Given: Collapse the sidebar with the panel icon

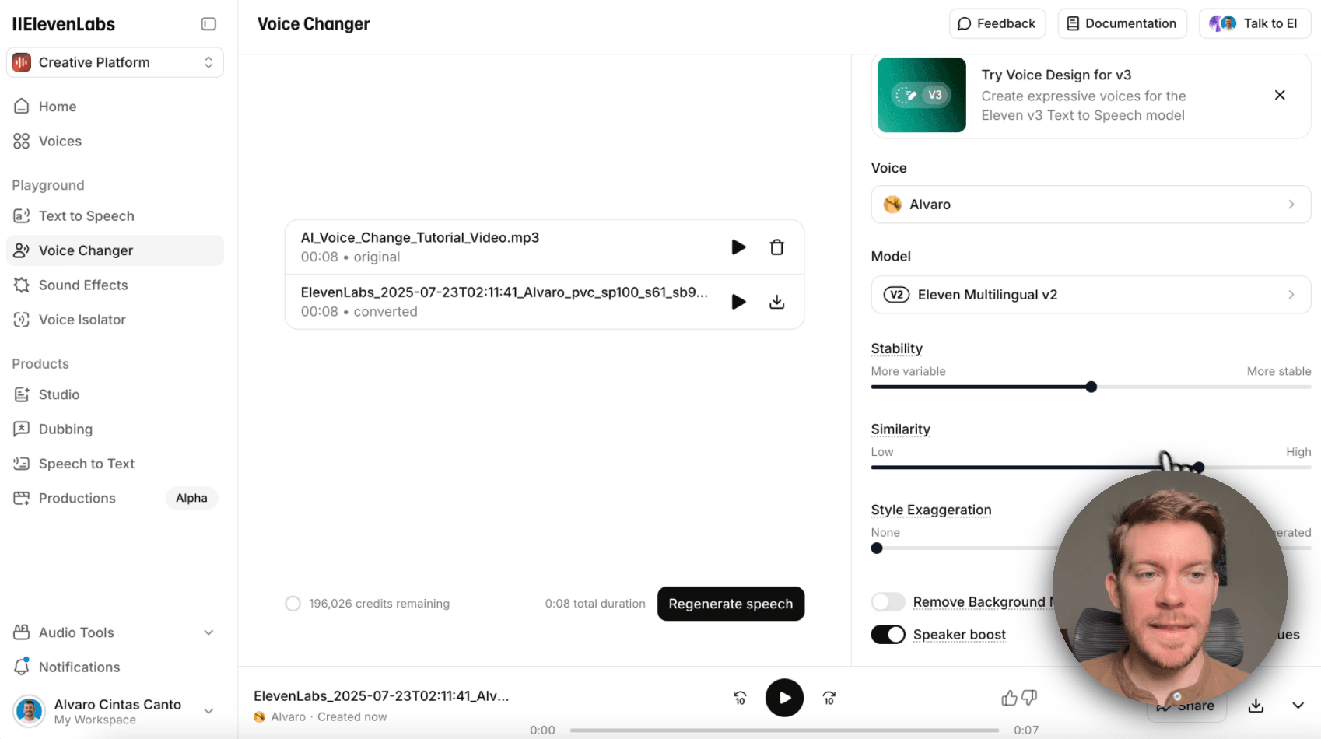Looking at the screenshot, I should coord(208,24).
